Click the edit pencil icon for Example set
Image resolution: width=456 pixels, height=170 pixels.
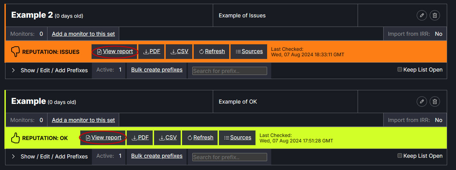(422, 102)
